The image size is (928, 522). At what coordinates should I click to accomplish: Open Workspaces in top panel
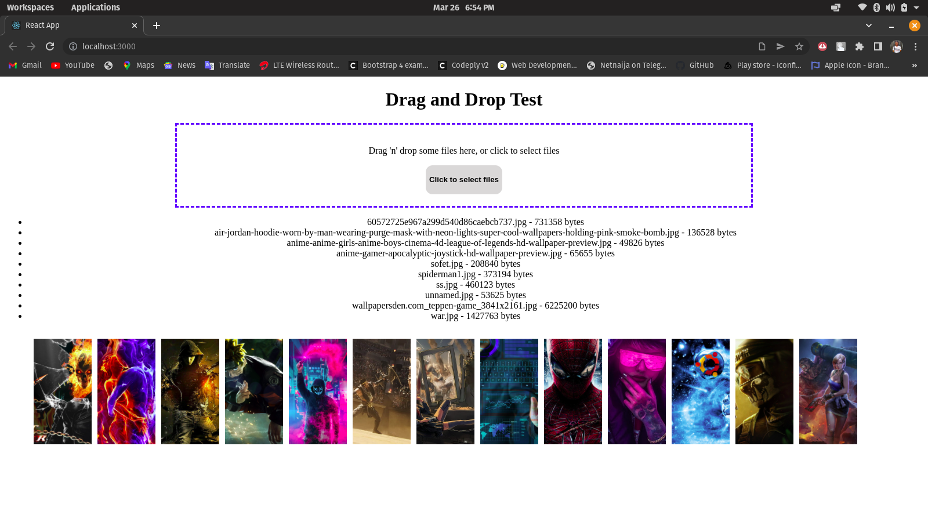pyautogui.click(x=30, y=8)
